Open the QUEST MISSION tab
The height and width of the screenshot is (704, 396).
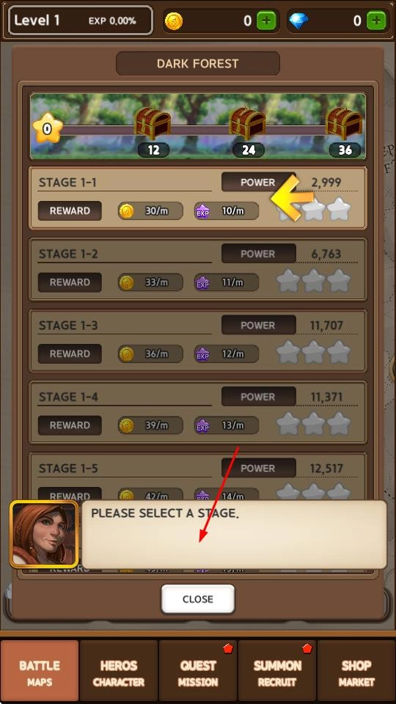point(198,672)
